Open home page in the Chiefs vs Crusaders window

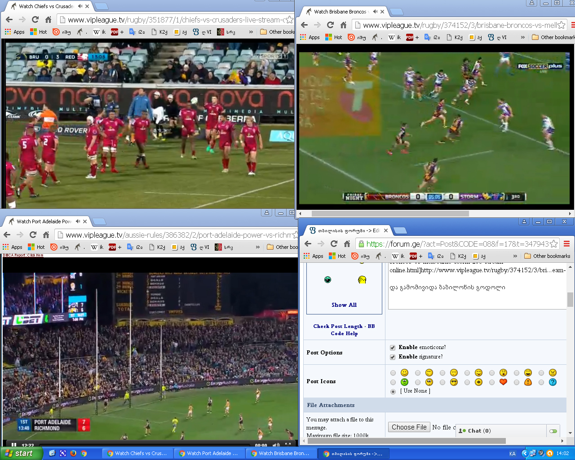[48, 20]
